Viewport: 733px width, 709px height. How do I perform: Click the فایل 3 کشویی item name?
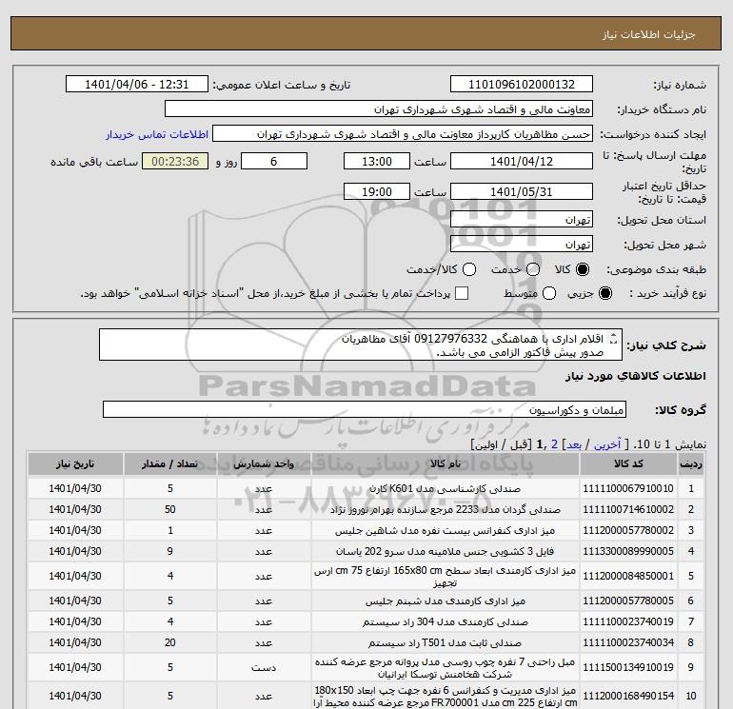(x=446, y=551)
